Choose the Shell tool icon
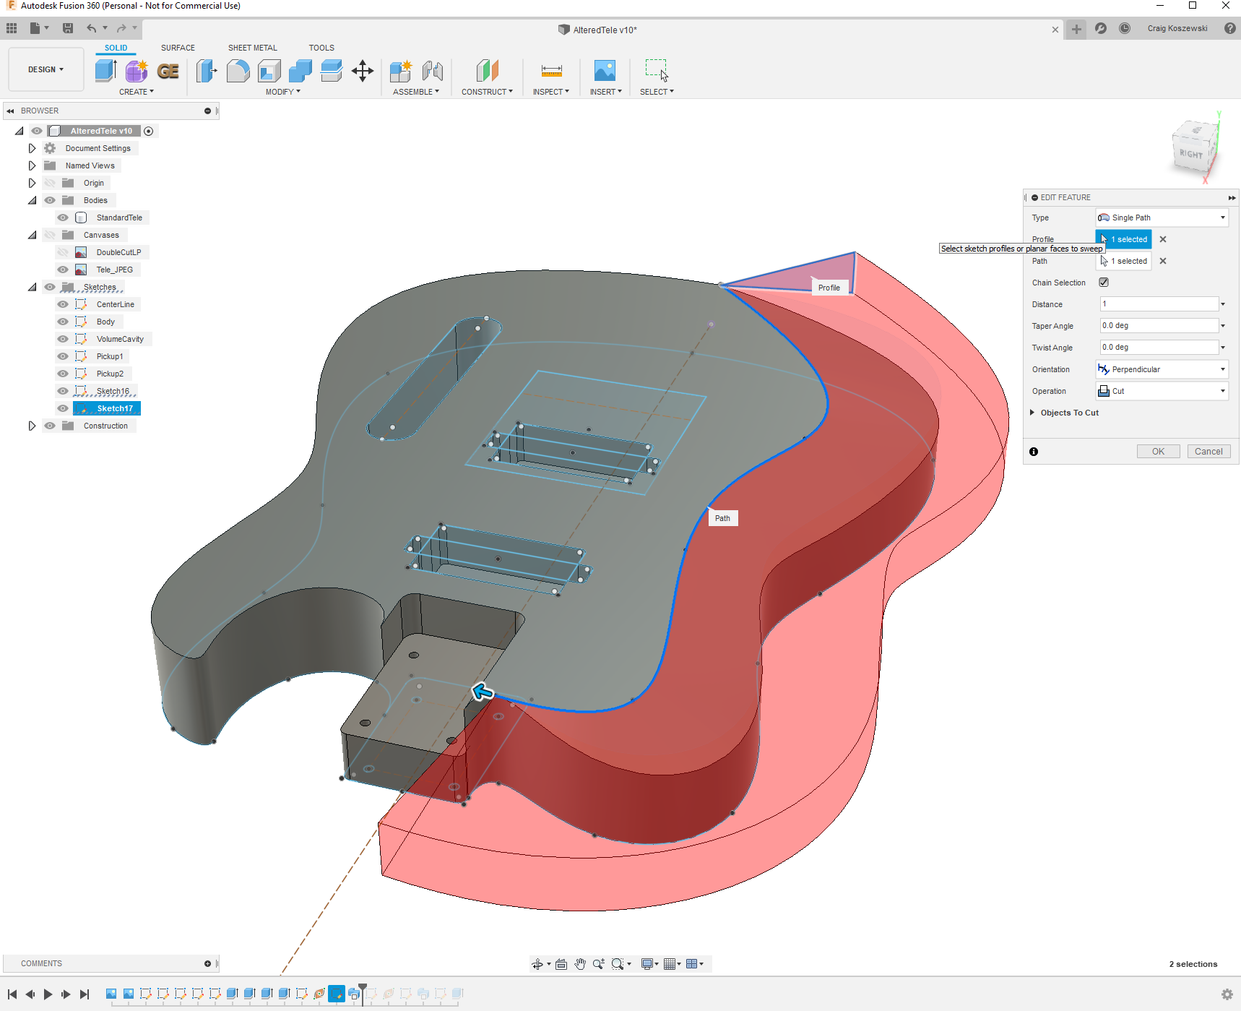The height and width of the screenshot is (1011, 1241). point(269,71)
